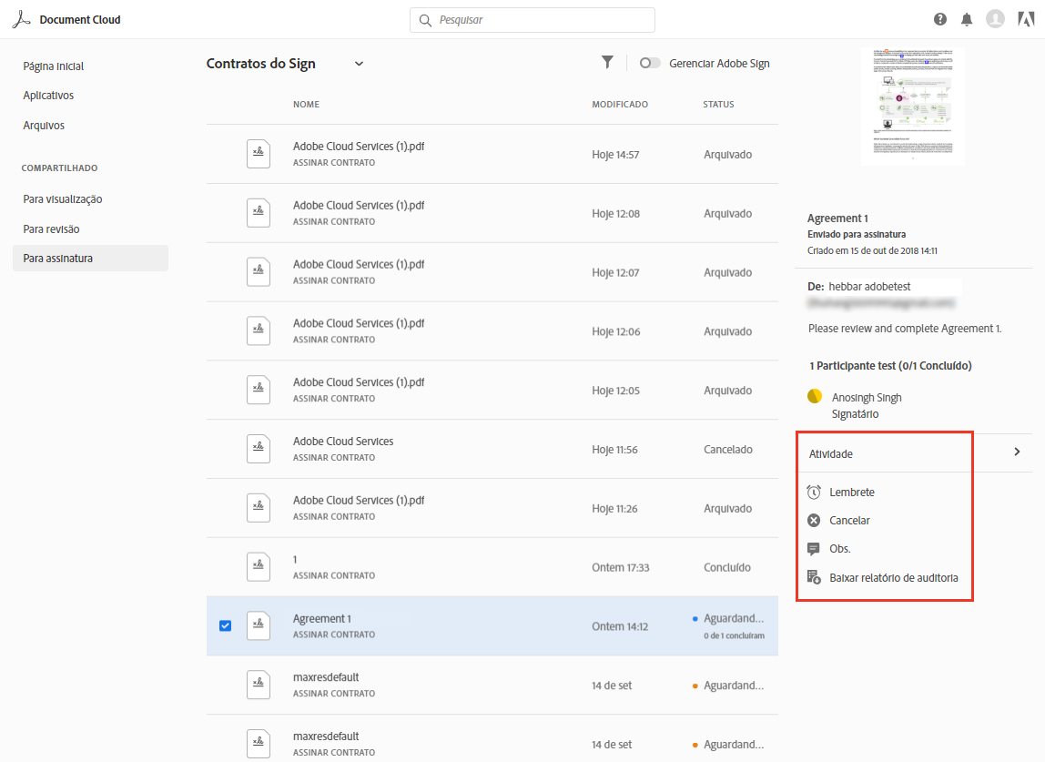
Task: Click the Cancelar X circle icon
Action: [x=814, y=521]
